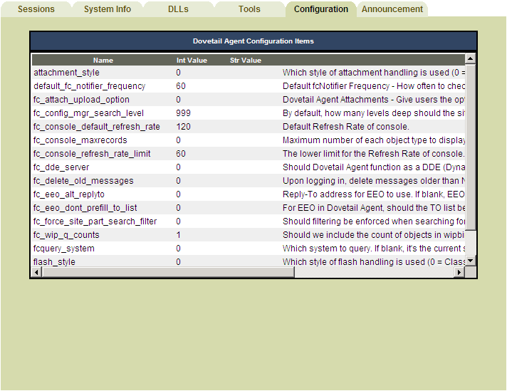507x391 pixels.
Task: Click the scroll left arrow of the table
Action: 36,272
